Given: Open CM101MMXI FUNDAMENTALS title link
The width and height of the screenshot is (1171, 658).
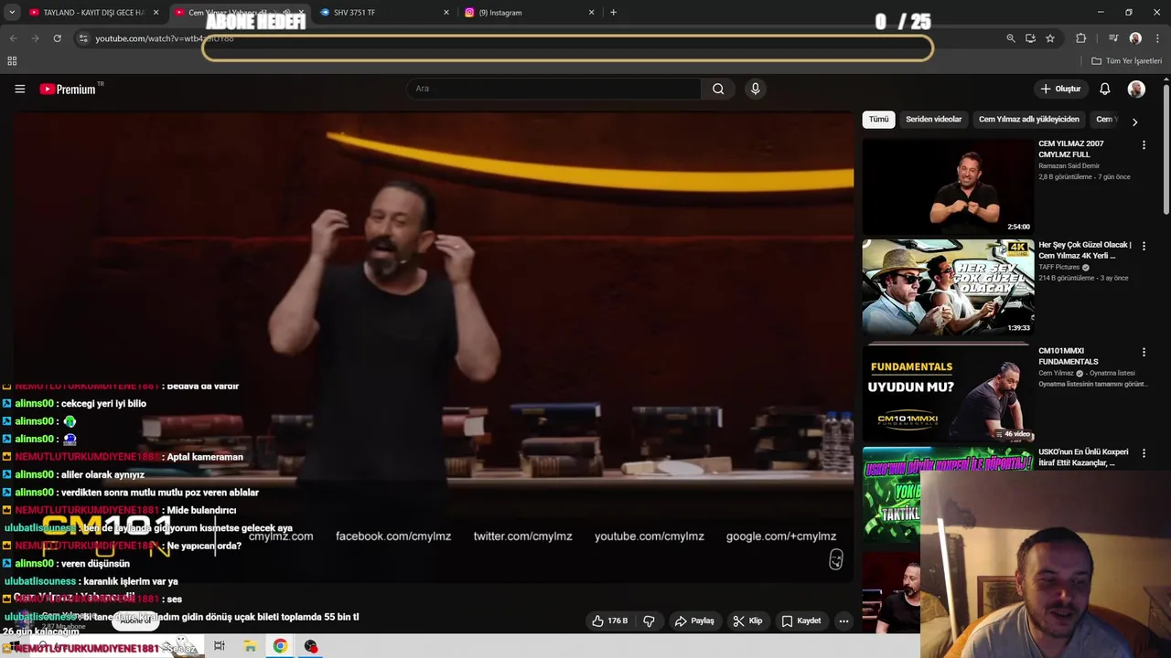Looking at the screenshot, I should pyautogui.click(x=1069, y=356).
